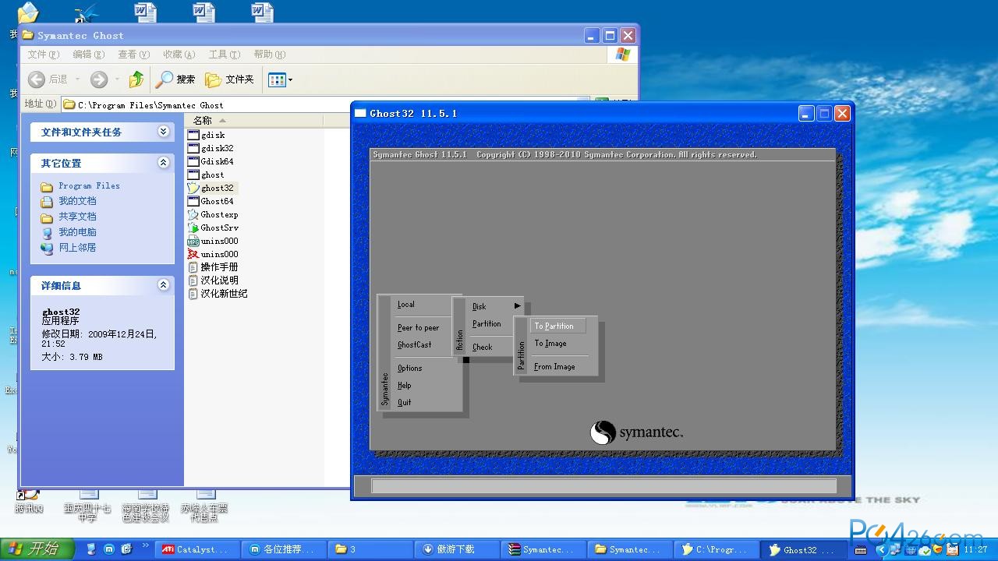998x561 pixels.
Task: Open the 帮助(H) menu
Action: (269, 55)
